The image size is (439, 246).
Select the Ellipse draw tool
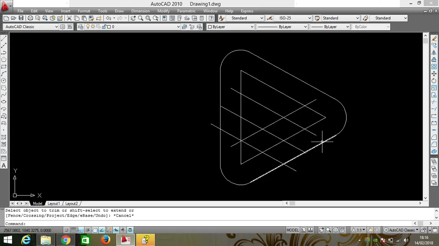point(4,102)
